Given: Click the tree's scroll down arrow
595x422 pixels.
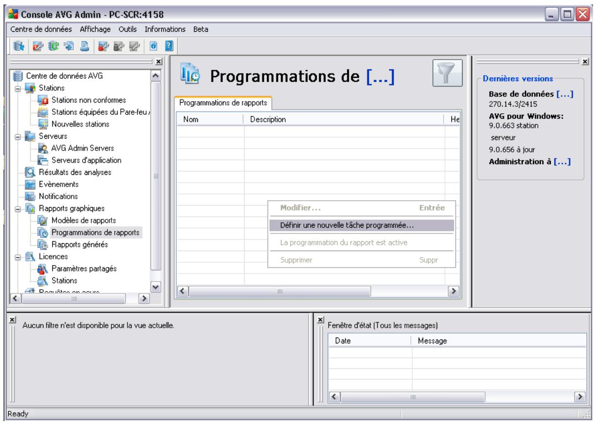Looking at the screenshot, I should click(x=155, y=287).
